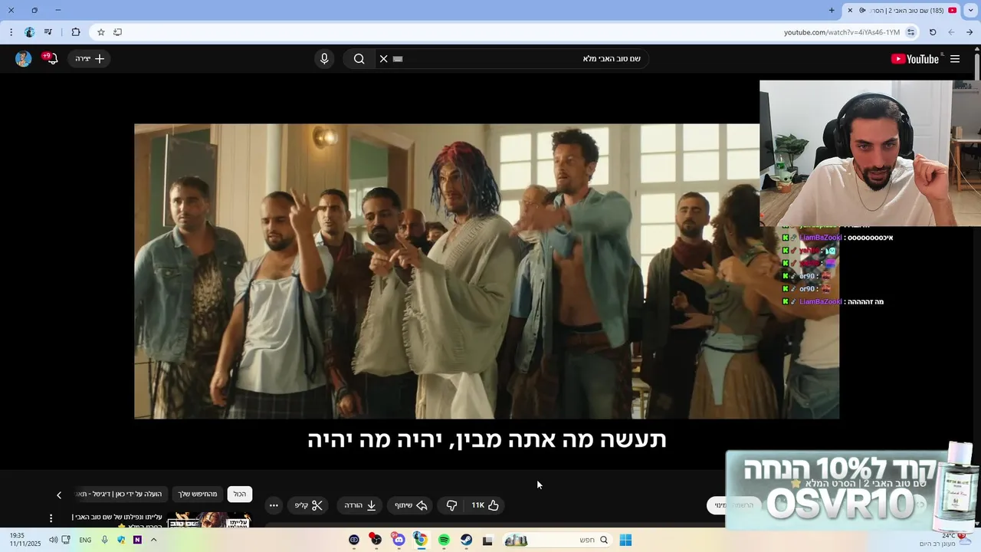Open more actions three-dot menu

click(x=274, y=505)
